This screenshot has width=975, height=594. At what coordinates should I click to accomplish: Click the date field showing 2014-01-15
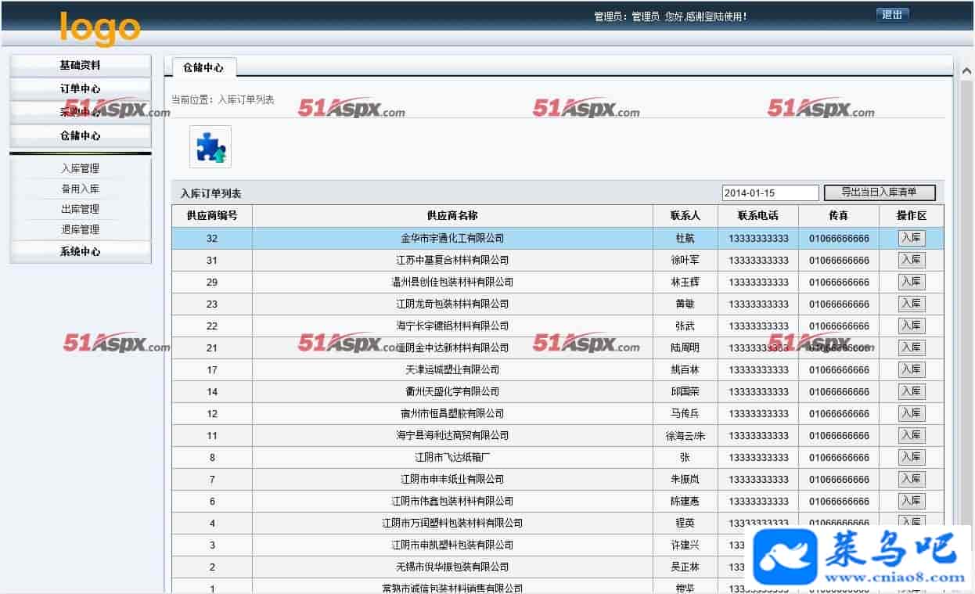pyautogui.click(x=770, y=193)
